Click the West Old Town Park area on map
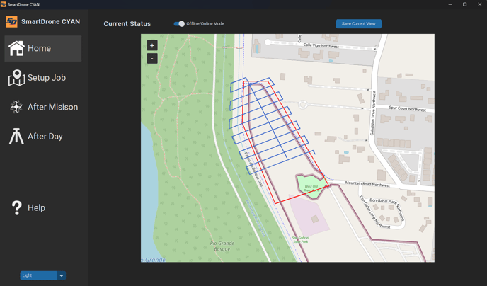Viewport: 487px width, 286px height. pyautogui.click(x=311, y=186)
